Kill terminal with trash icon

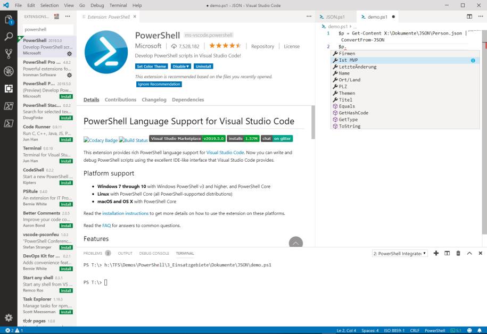tap(458, 253)
